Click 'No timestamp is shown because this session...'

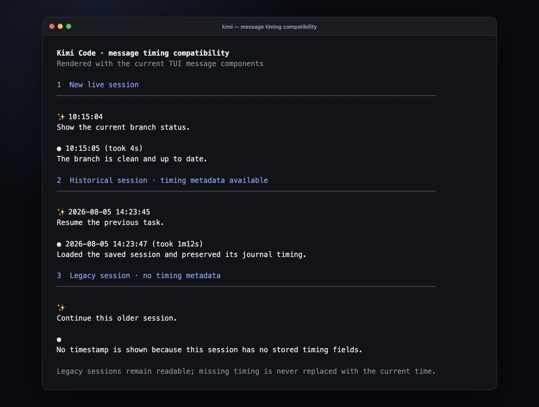pos(209,350)
